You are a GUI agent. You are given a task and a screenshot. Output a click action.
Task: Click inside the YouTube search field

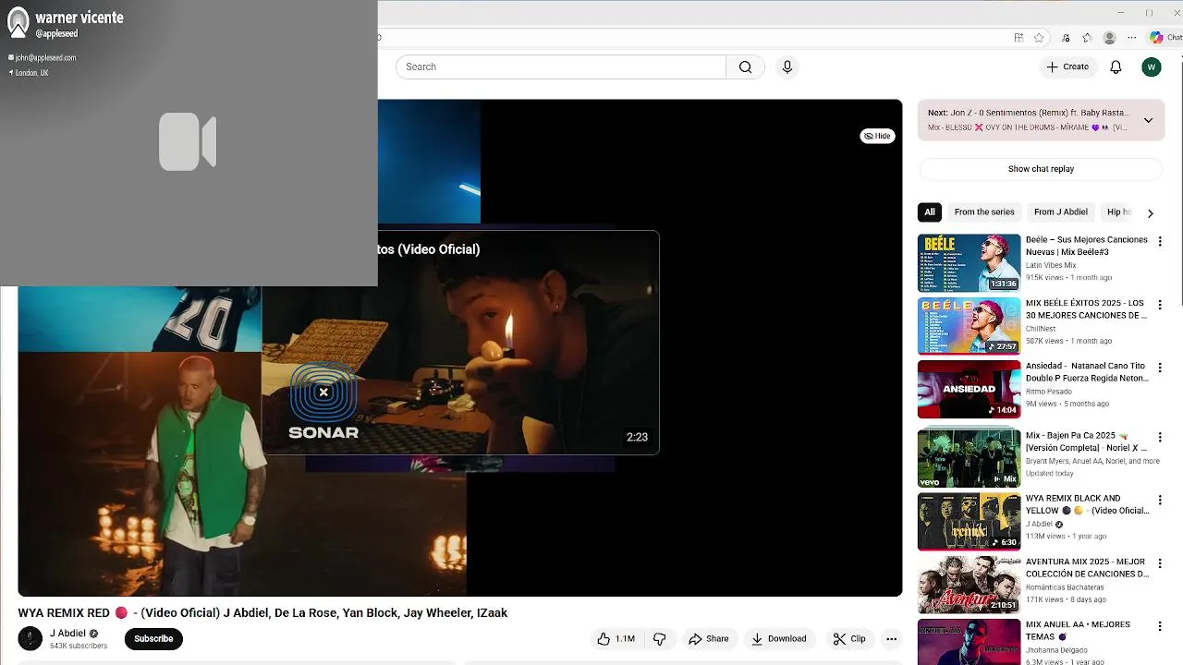point(561,66)
